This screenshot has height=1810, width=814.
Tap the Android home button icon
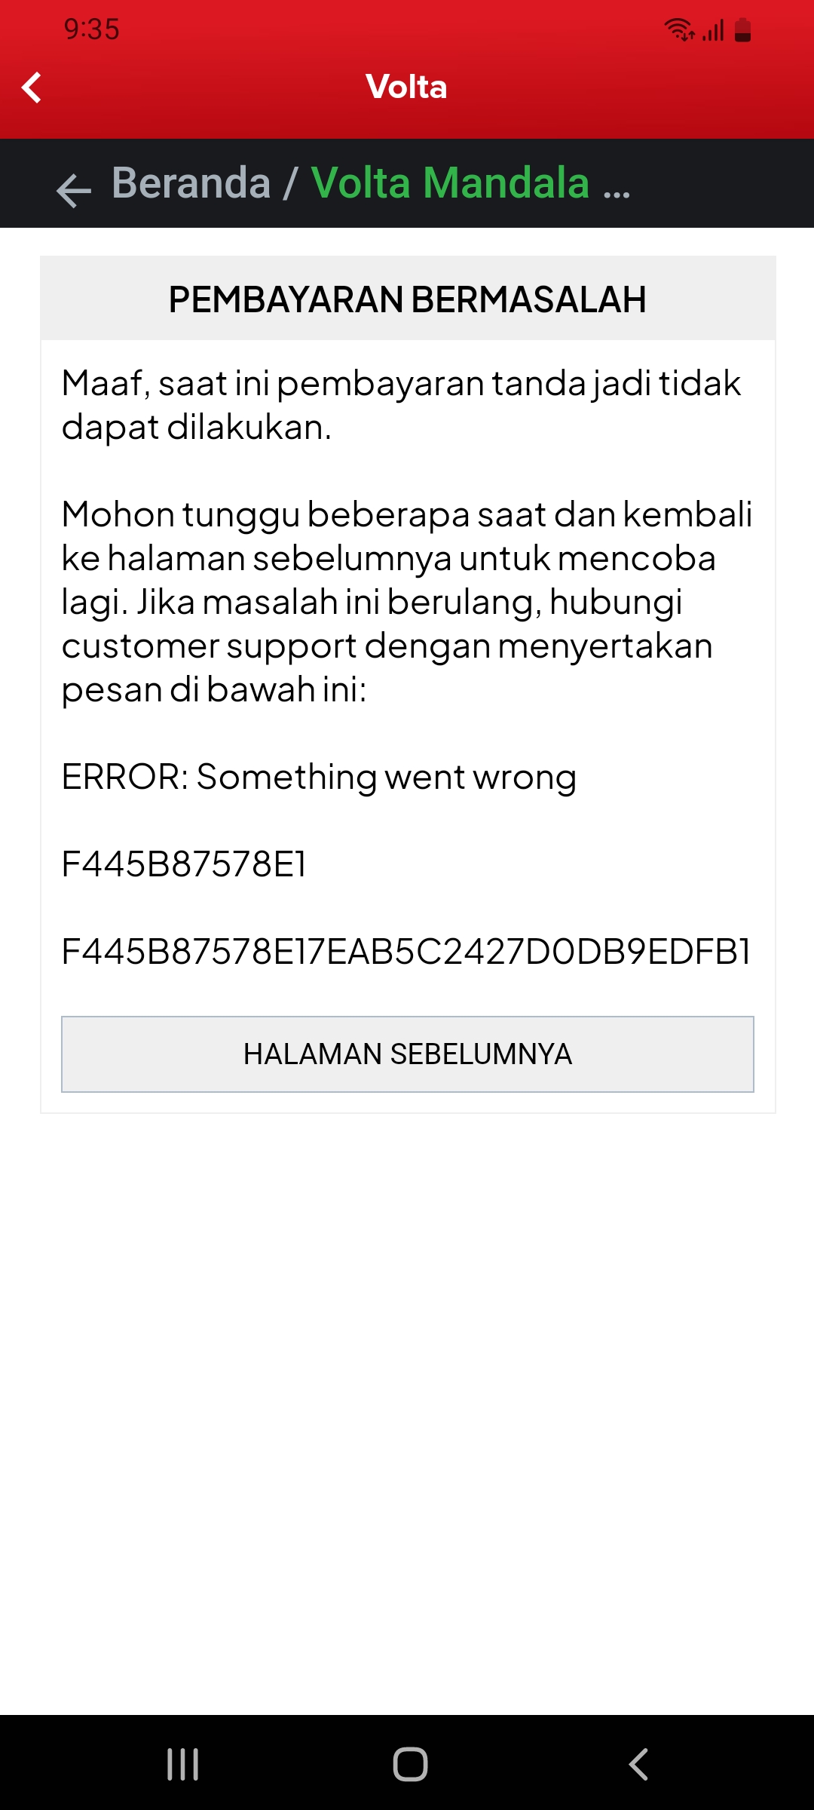(x=410, y=1765)
